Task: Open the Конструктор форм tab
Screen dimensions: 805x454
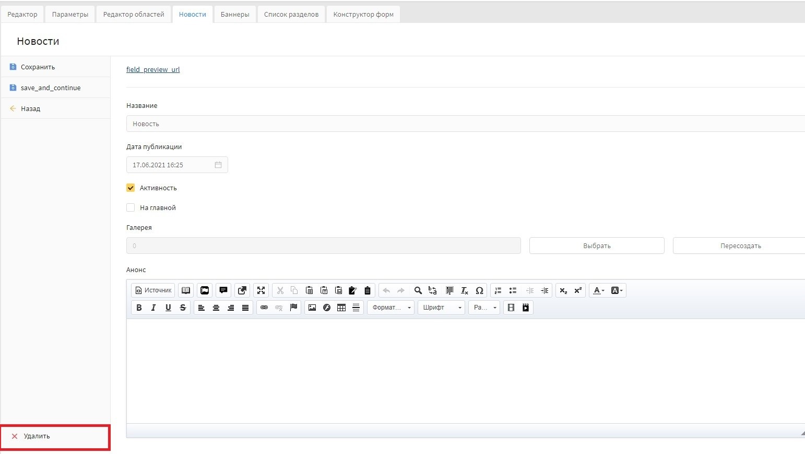Action: [x=363, y=14]
